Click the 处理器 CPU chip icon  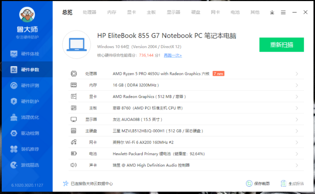[74, 74]
